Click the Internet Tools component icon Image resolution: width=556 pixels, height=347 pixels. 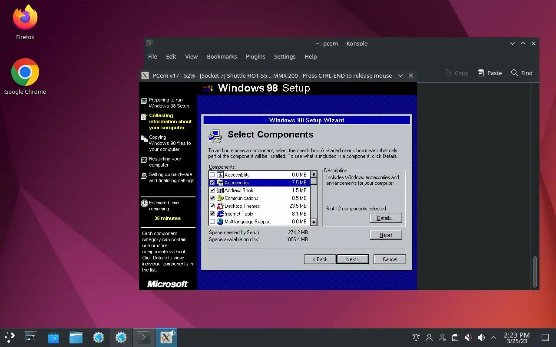point(220,214)
